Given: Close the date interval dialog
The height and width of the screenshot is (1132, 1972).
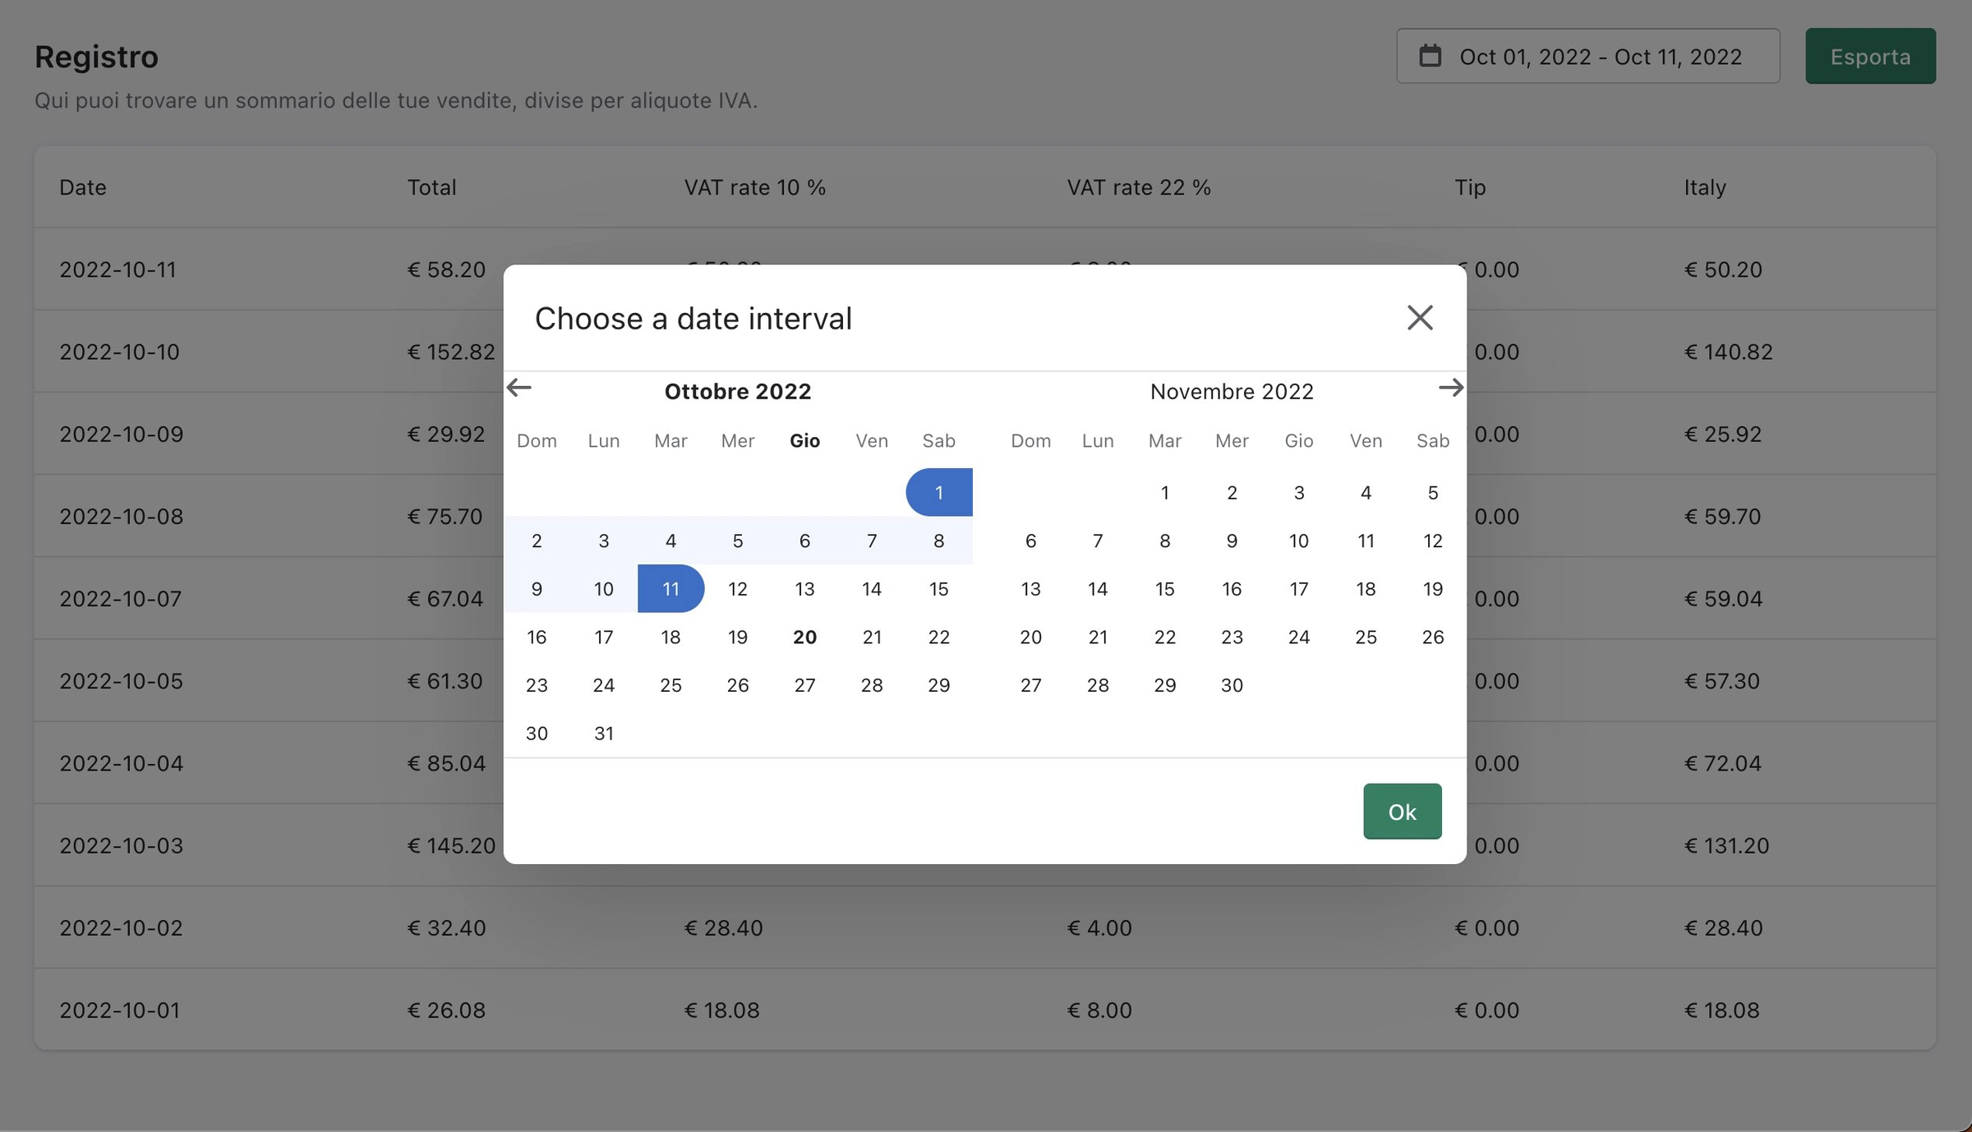Looking at the screenshot, I should [x=1419, y=318].
